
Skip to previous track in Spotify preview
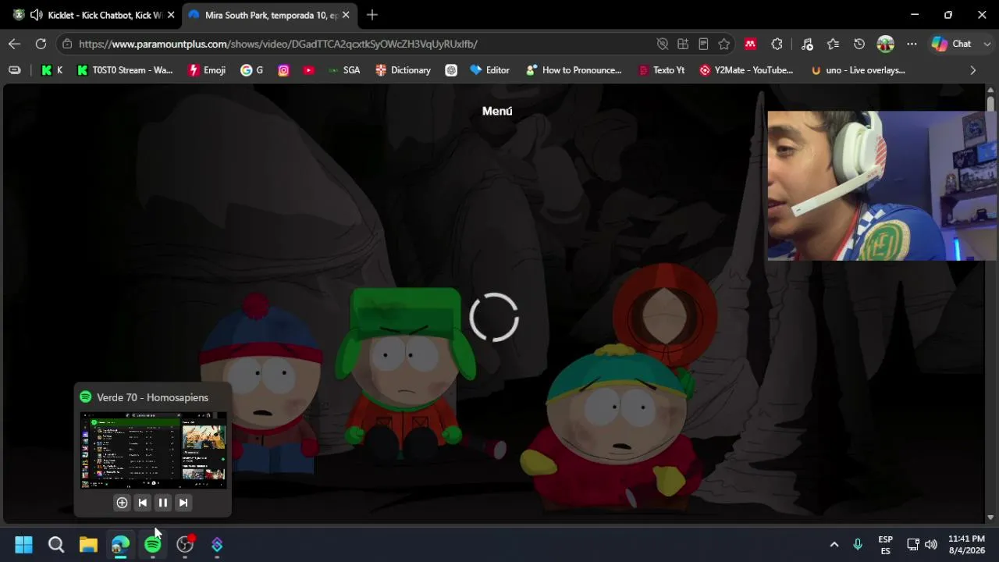(x=142, y=503)
